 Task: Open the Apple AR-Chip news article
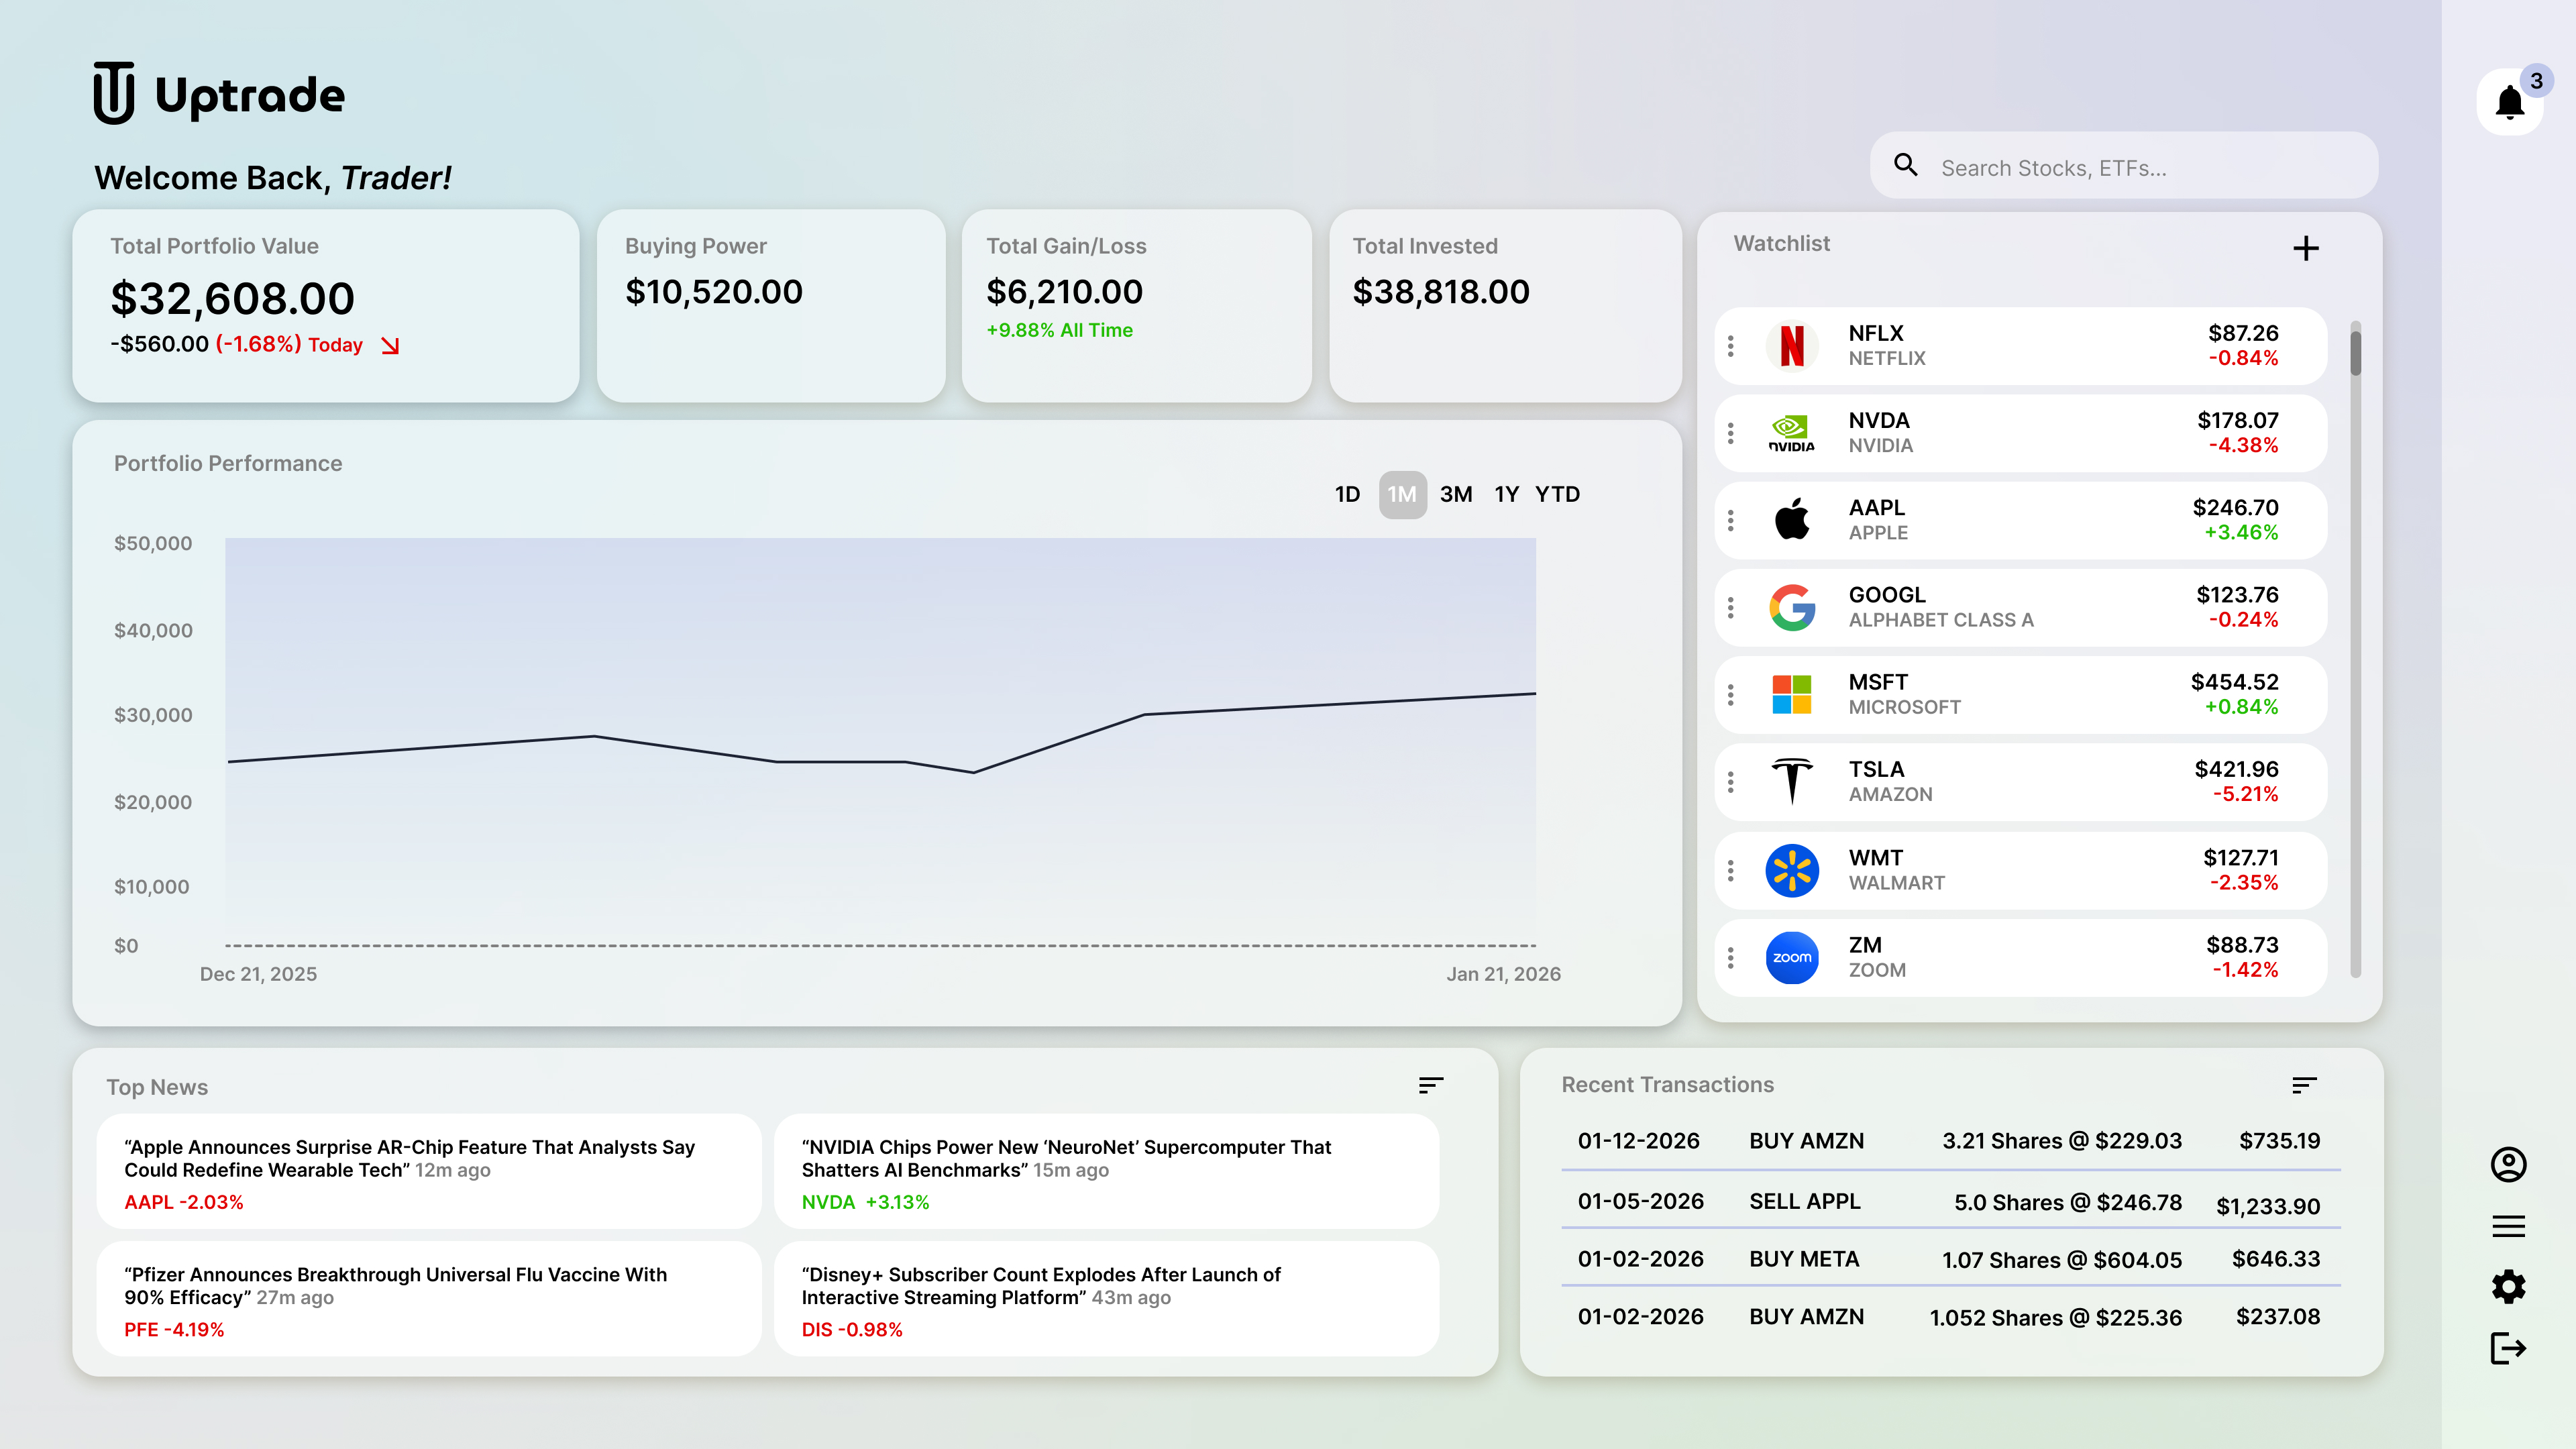(428, 1170)
